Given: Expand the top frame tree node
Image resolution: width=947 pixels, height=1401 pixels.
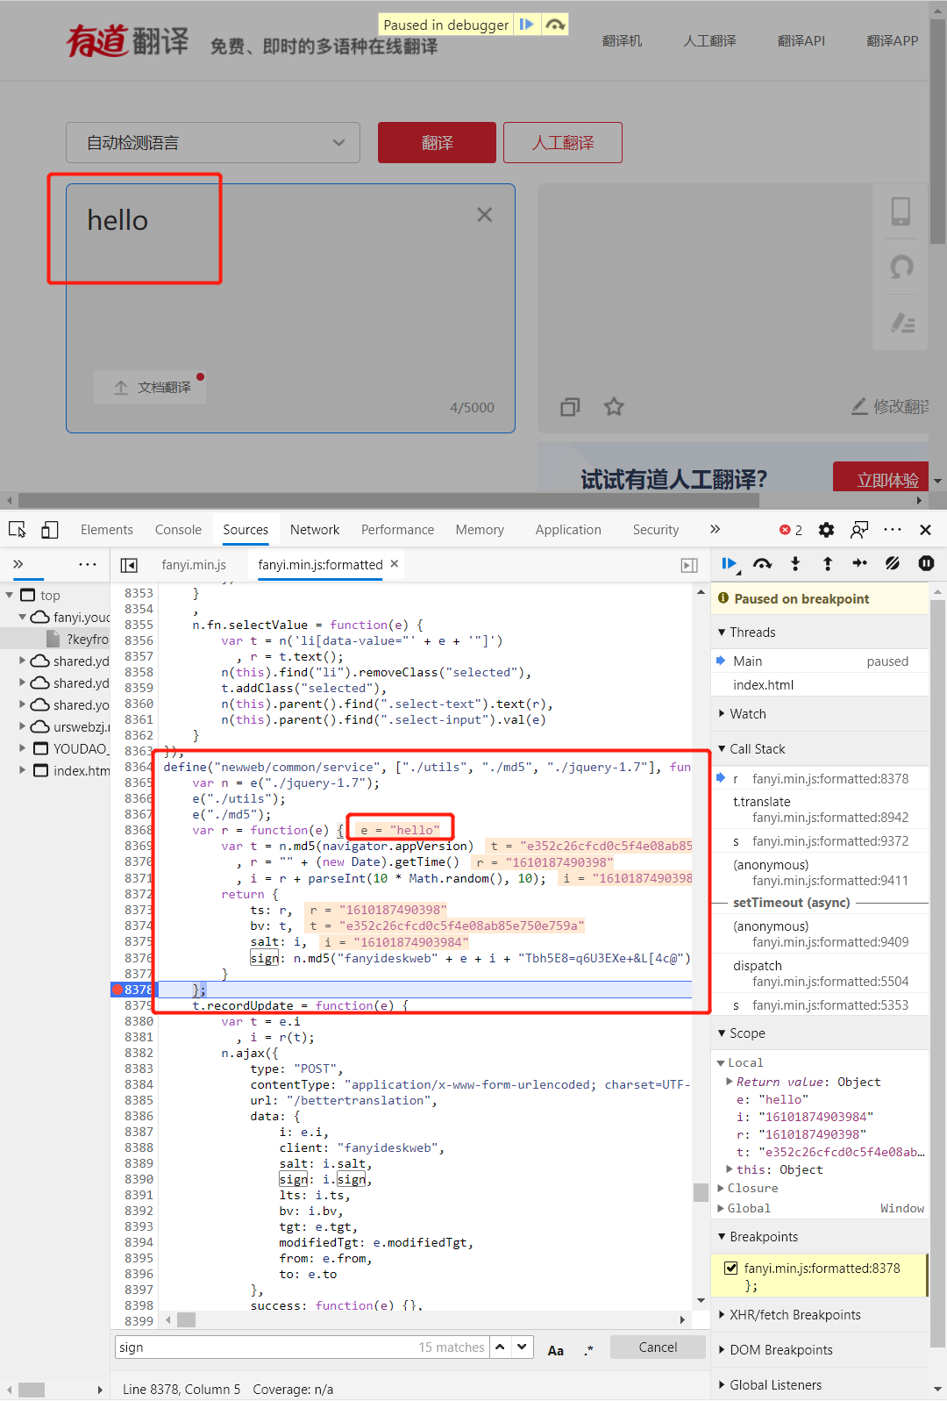Looking at the screenshot, I should point(10,595).
